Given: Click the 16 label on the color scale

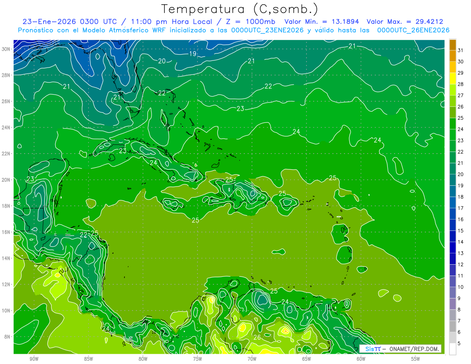Looking at the screenshot, I should pos(460,219).
